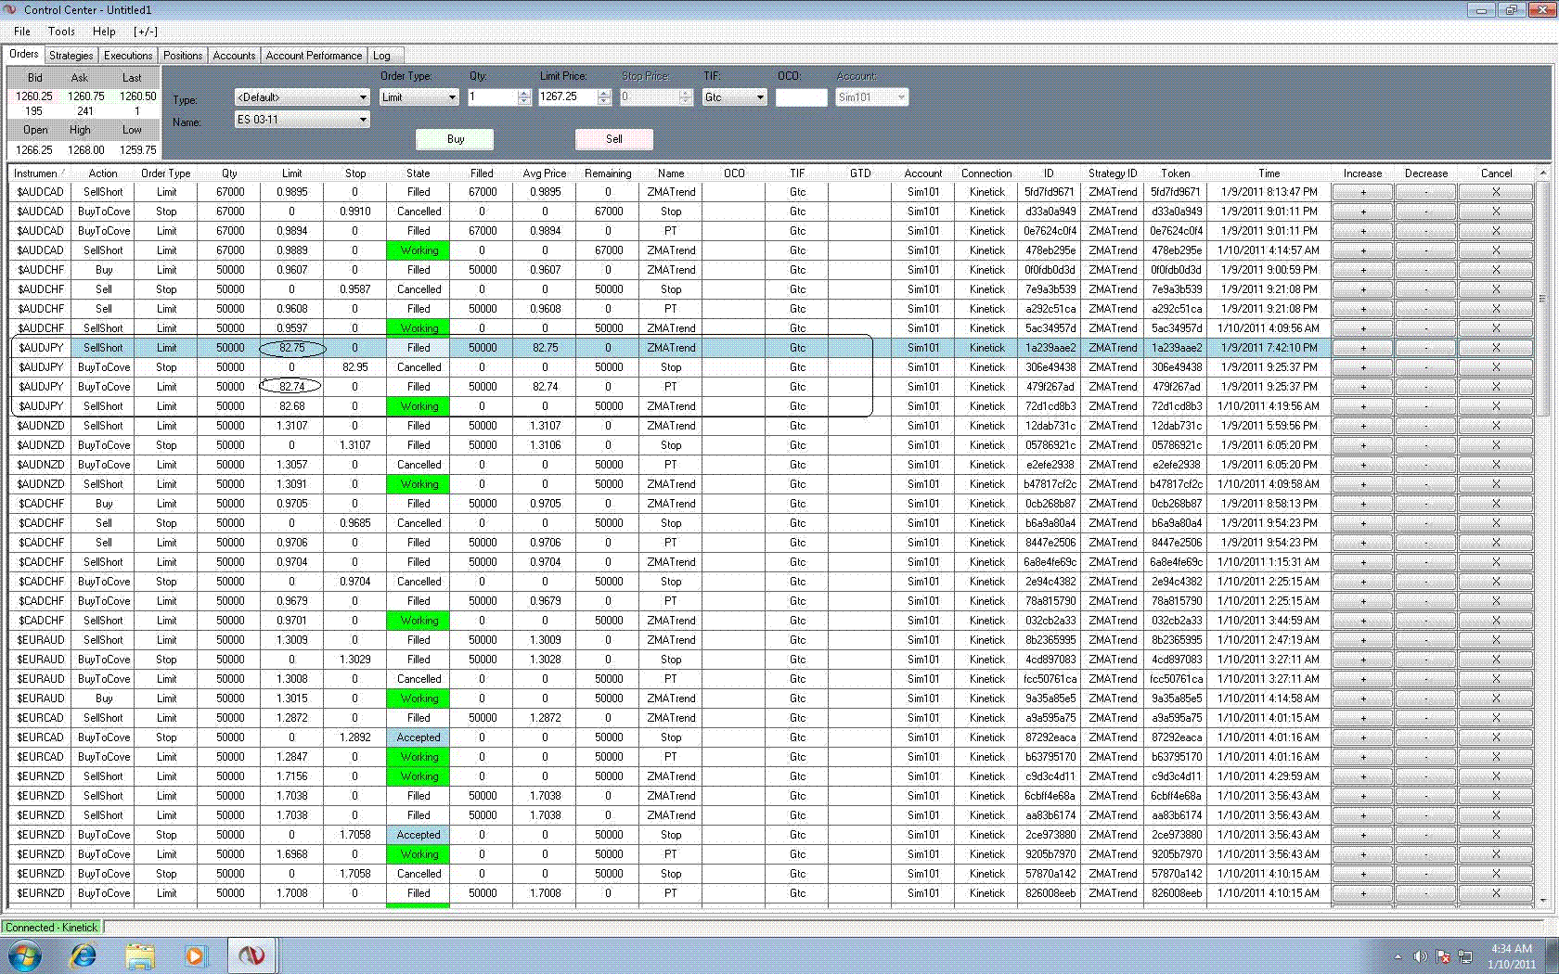This screenshot has width=1559, height=974.
Task: Open the File menu
Action: click(22, 32)
